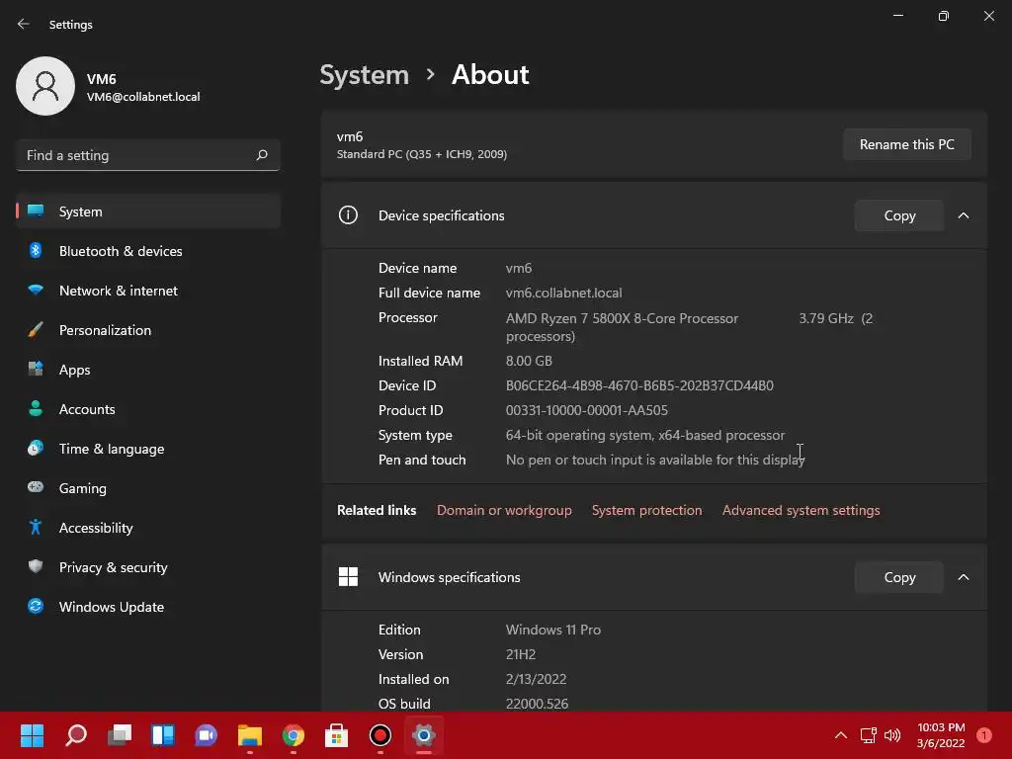1012x759 pixels.
Task: Click the search magnifier in Find a setting
Action: [261, 155]
